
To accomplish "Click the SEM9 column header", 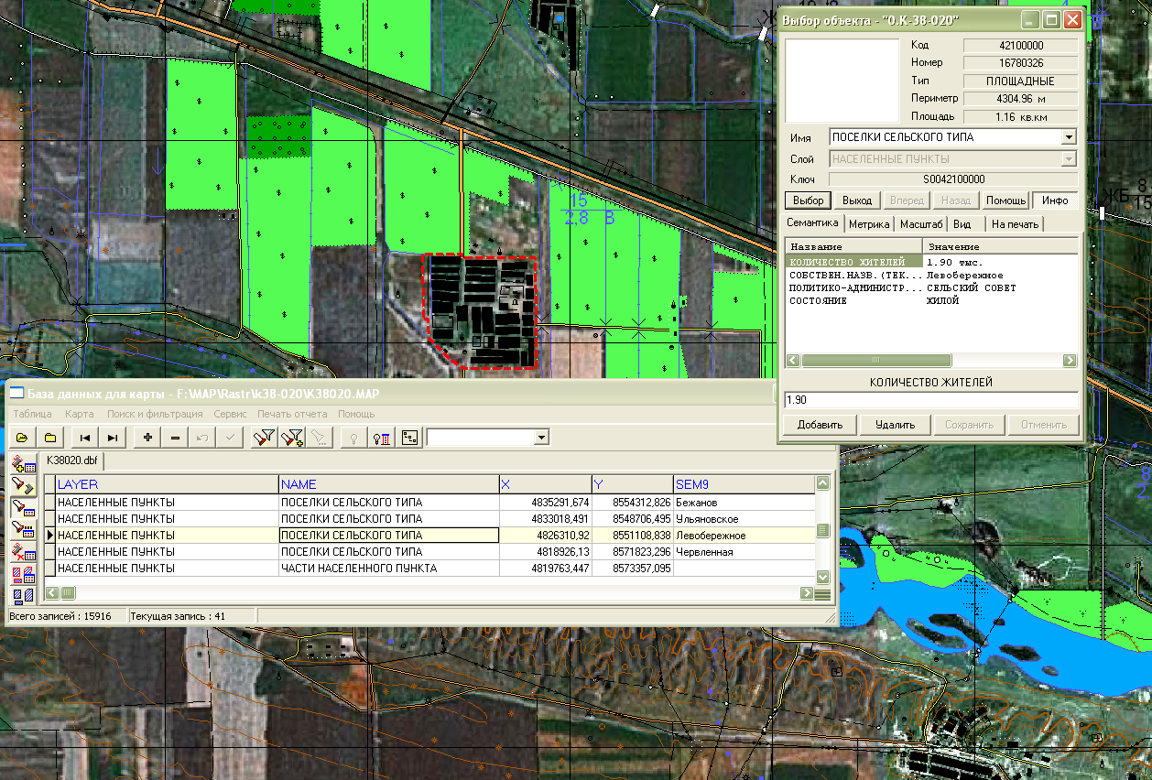I will 744,484.
